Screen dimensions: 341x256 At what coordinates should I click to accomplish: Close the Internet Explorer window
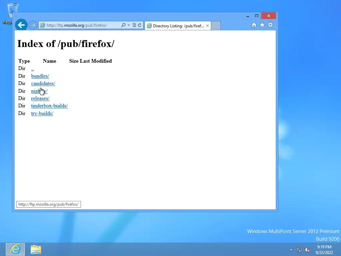tap(269, 16)
